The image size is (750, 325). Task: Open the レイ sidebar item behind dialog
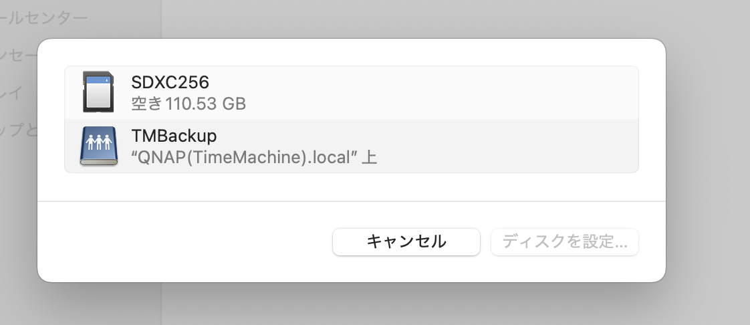pyautogui.click(x=13, y=93)
